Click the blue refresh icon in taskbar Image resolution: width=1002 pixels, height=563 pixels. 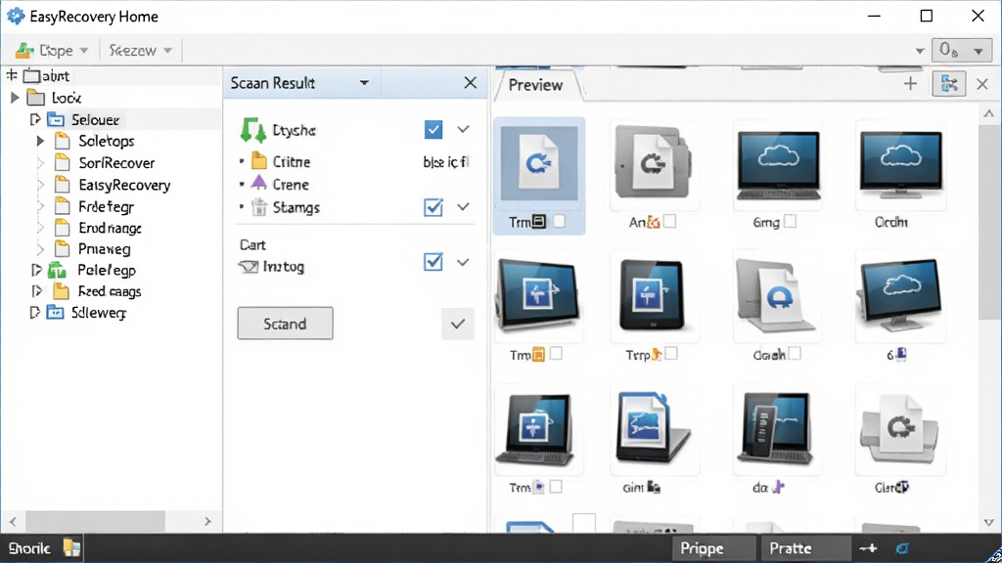tap(901, 548)
